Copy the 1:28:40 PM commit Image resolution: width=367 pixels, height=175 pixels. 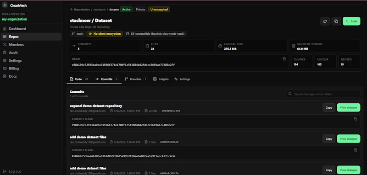pyautogui.click(x=329, y=170)
